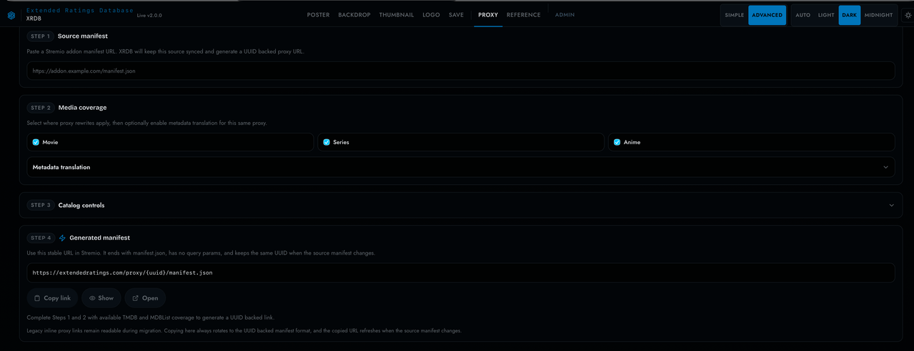Go to the SAVE tab
Viewport: 914px width, 351px height.
(x=456, y=15)
